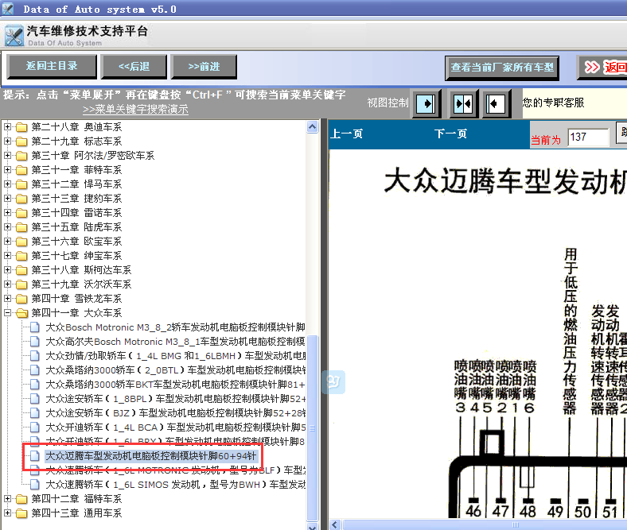The width and height of the screenshot is (627, 530).
Task: Click the current page number field showing 137
Action: 588,137
